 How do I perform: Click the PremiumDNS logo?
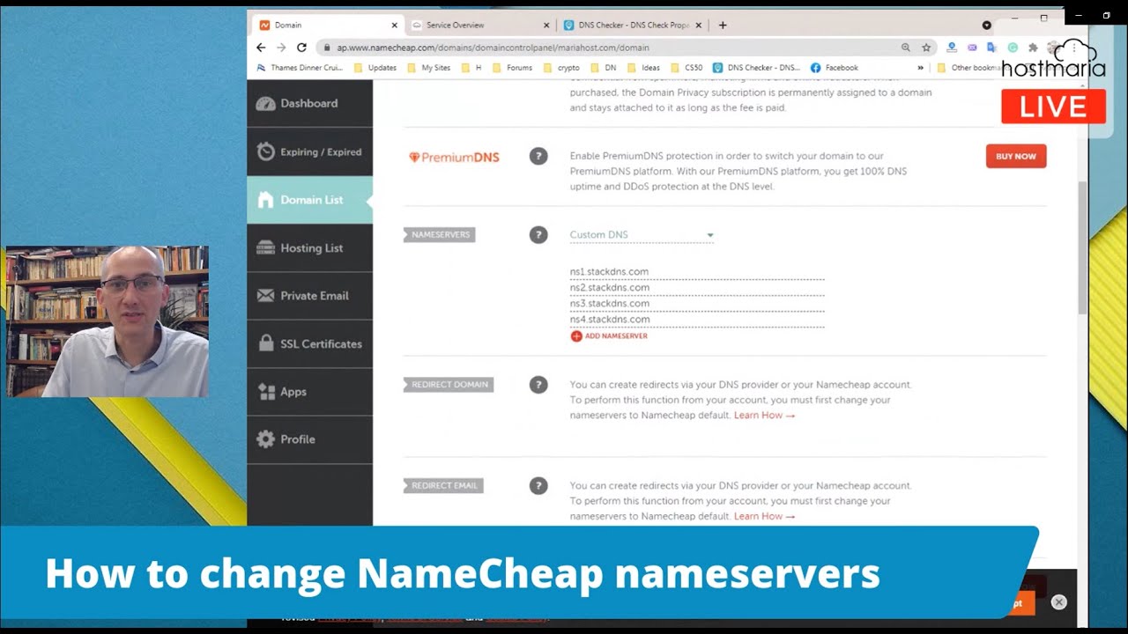(x=454, y=158)
